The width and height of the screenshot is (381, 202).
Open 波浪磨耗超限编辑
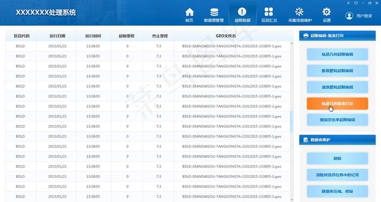click(x=337, y=87)
